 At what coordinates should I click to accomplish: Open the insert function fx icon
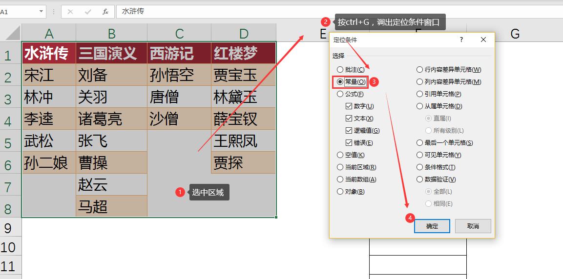pyautogui.click(x=105, y=12)
